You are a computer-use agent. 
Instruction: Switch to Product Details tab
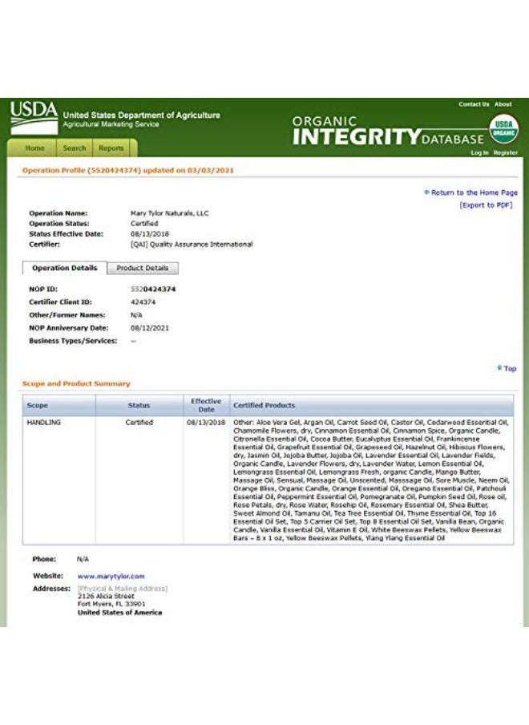[x=143, y=268]
